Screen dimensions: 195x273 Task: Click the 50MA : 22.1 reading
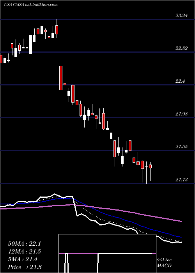point(24,244)
